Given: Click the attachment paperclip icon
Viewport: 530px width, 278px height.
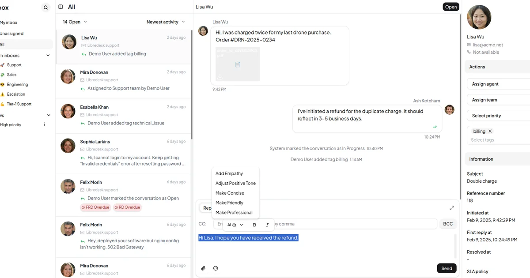Looking at the screenshot, I should pyautogui.click(x=204, y=268).
